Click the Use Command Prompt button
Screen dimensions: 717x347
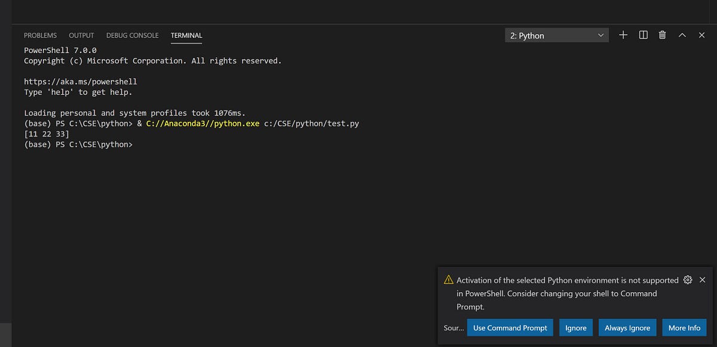510,327
